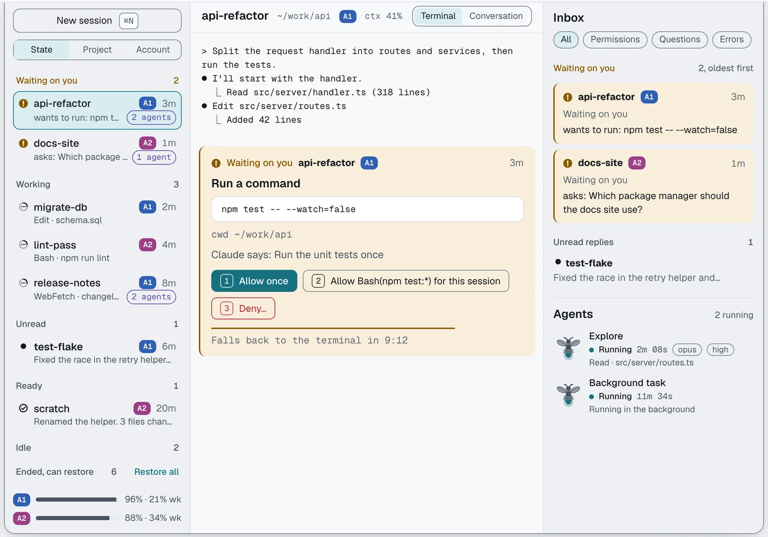Filter the inbox by Permissions
The width and height of the screenshot is (768, 537).
click(615, 40)
